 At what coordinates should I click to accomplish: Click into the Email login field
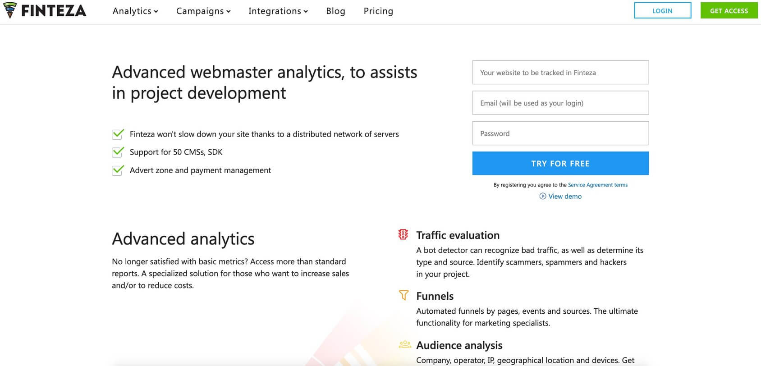tap(560, 103)
